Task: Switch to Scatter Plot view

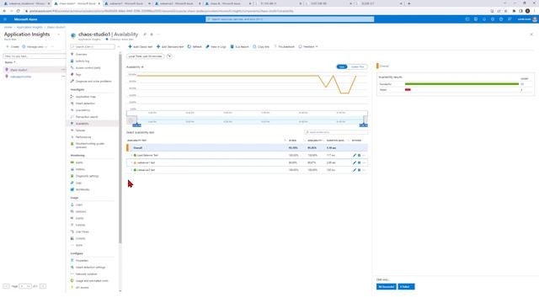Action: point(357,66)
